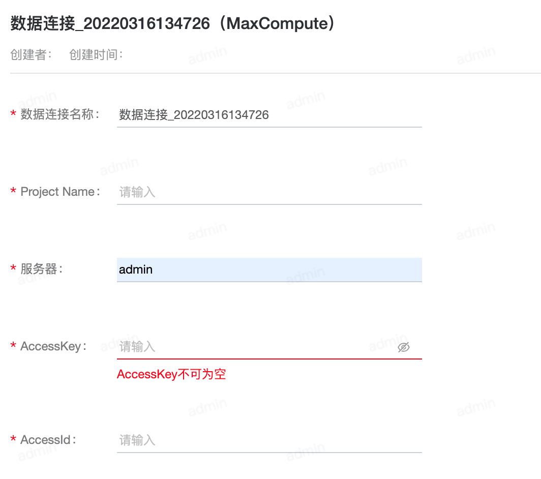The width and height of the screenshot is (541, 479).
Task: Click the AccessKey field label
Action: (x=53, y=346)
